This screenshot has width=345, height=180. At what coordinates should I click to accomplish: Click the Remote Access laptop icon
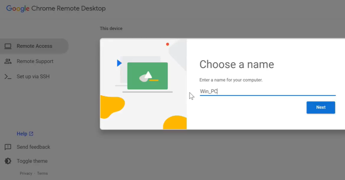pyautogui.click(x=8, y=46)
